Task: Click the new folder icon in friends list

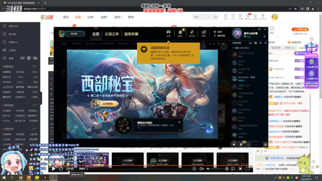Action: (x=256, y=43)
